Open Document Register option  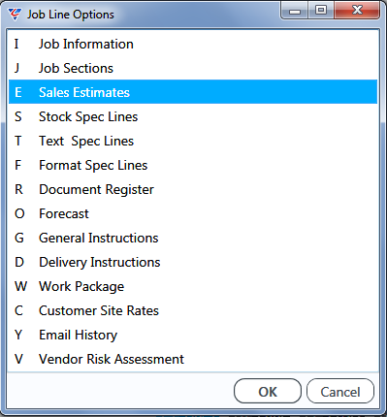coord(193,189)
